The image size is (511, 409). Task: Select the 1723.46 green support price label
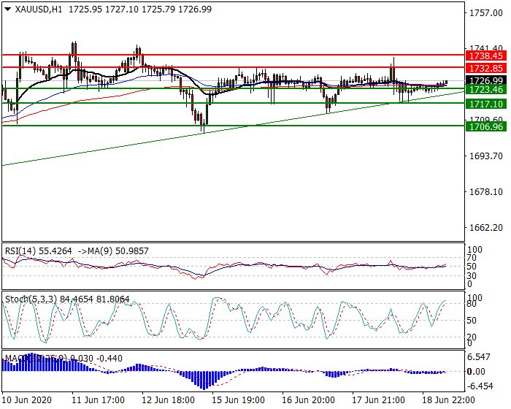pyautogui.click(x=486, y=89)
